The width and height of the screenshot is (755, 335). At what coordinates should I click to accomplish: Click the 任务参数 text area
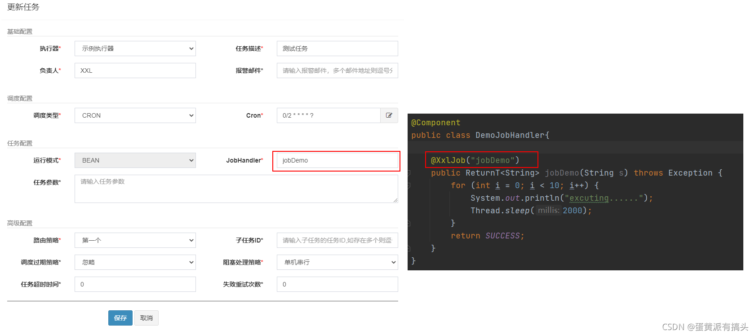[236, 189]
